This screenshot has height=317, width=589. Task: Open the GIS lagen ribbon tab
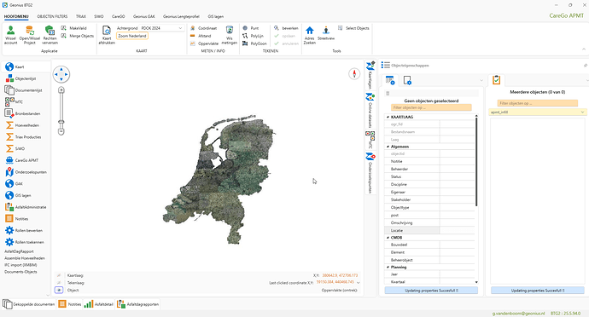tap(216, 16)
